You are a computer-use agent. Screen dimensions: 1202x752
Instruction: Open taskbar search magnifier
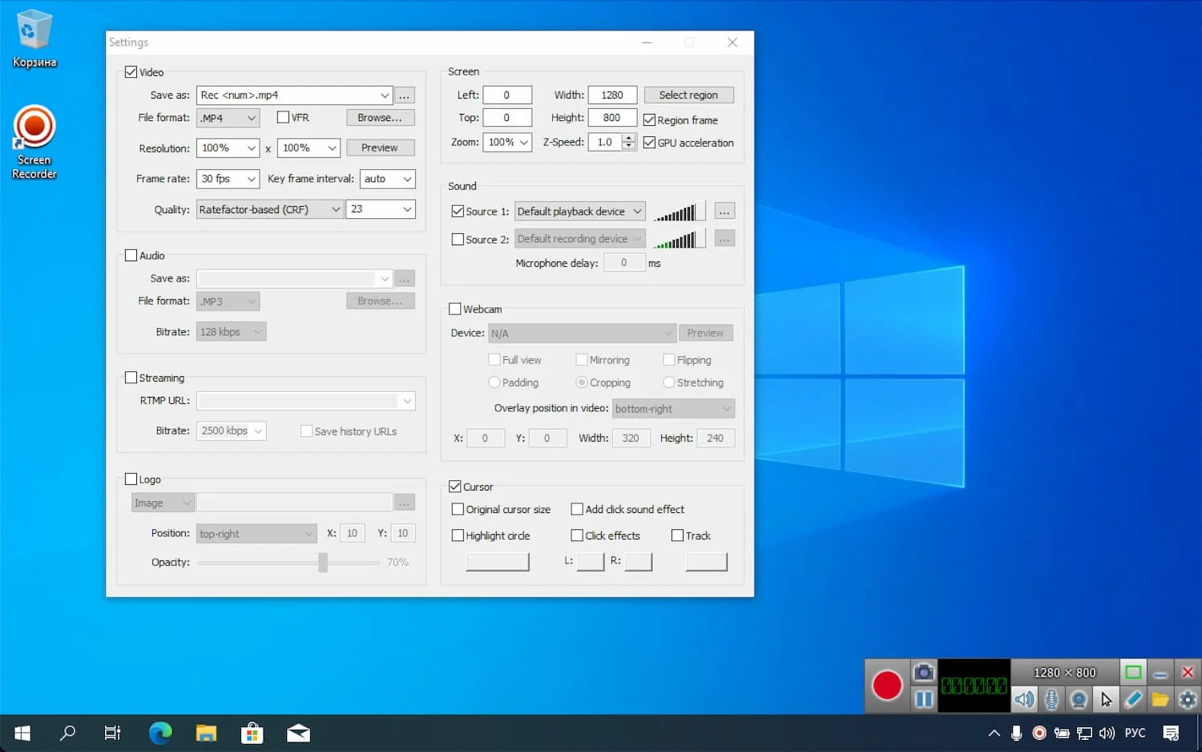[x=67, y=733]
